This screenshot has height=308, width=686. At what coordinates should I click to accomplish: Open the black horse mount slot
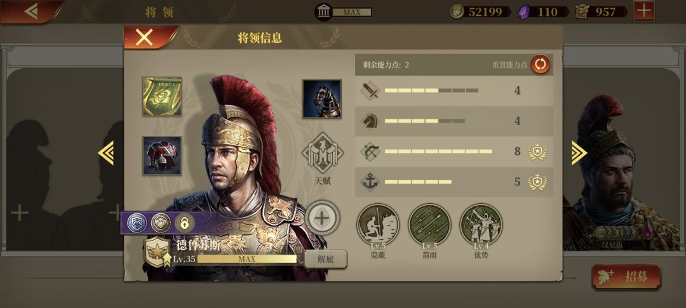click(x=321, y=99)
